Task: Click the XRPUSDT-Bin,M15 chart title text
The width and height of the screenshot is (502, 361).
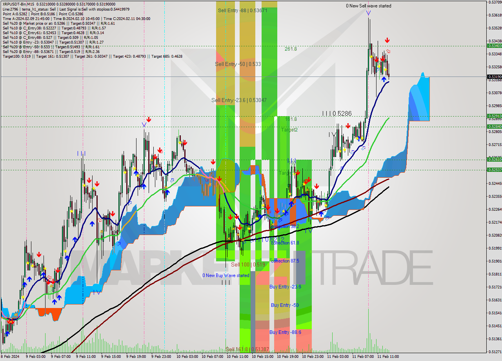Action: 18,4
